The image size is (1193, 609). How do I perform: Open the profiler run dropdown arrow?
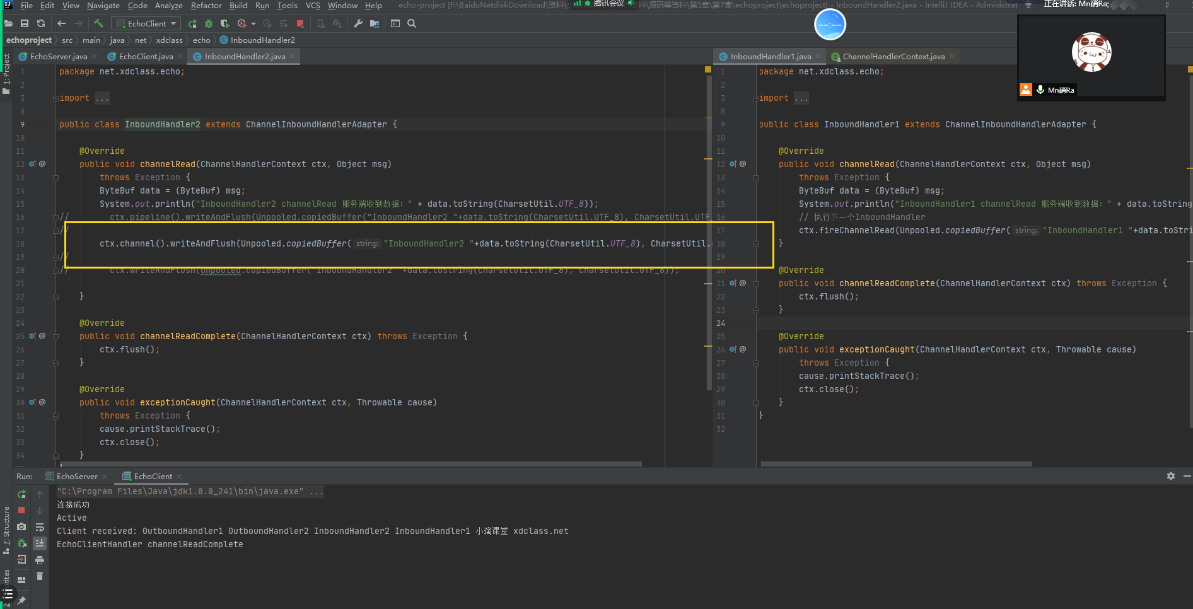click(253, 23)
